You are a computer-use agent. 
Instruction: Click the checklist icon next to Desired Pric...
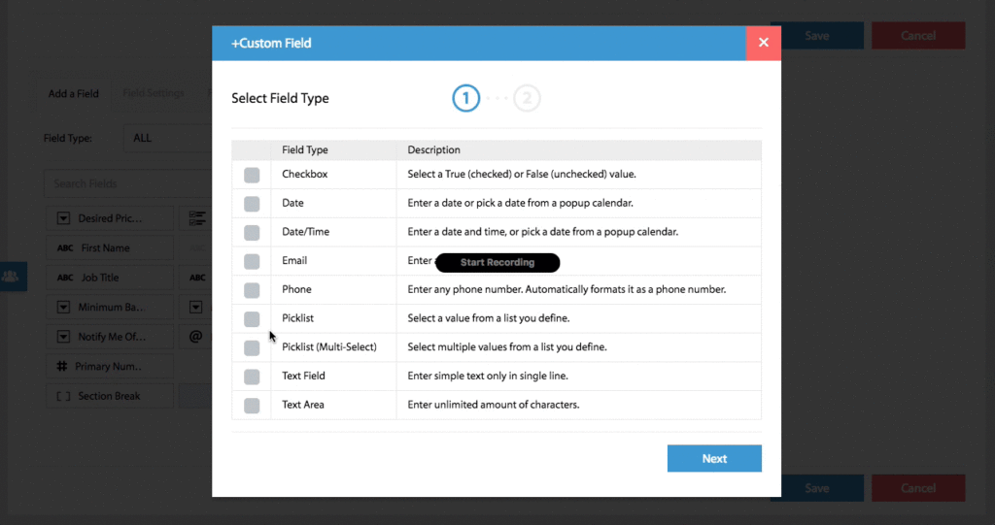[x=197, y=218]
